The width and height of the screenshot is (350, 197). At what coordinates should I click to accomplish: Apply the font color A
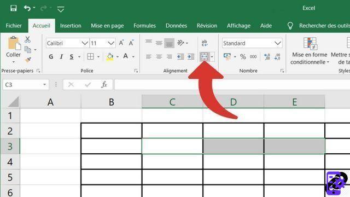pyautogui.click(x=126, y=57)
